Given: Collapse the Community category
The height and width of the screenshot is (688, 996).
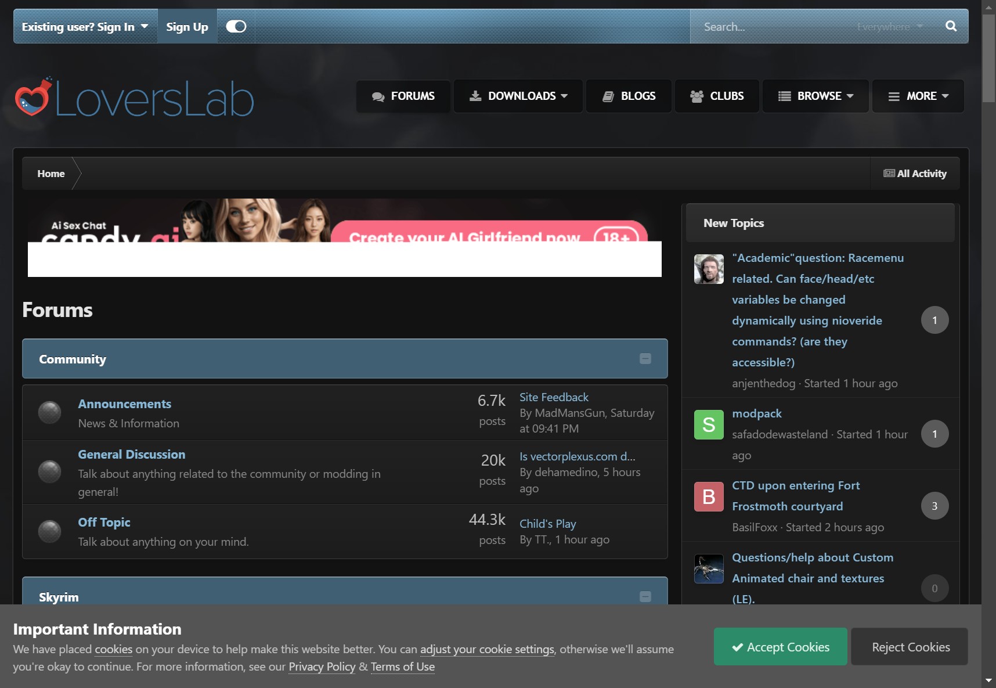Looking at the screenshot, I should [x=645, y=359].
